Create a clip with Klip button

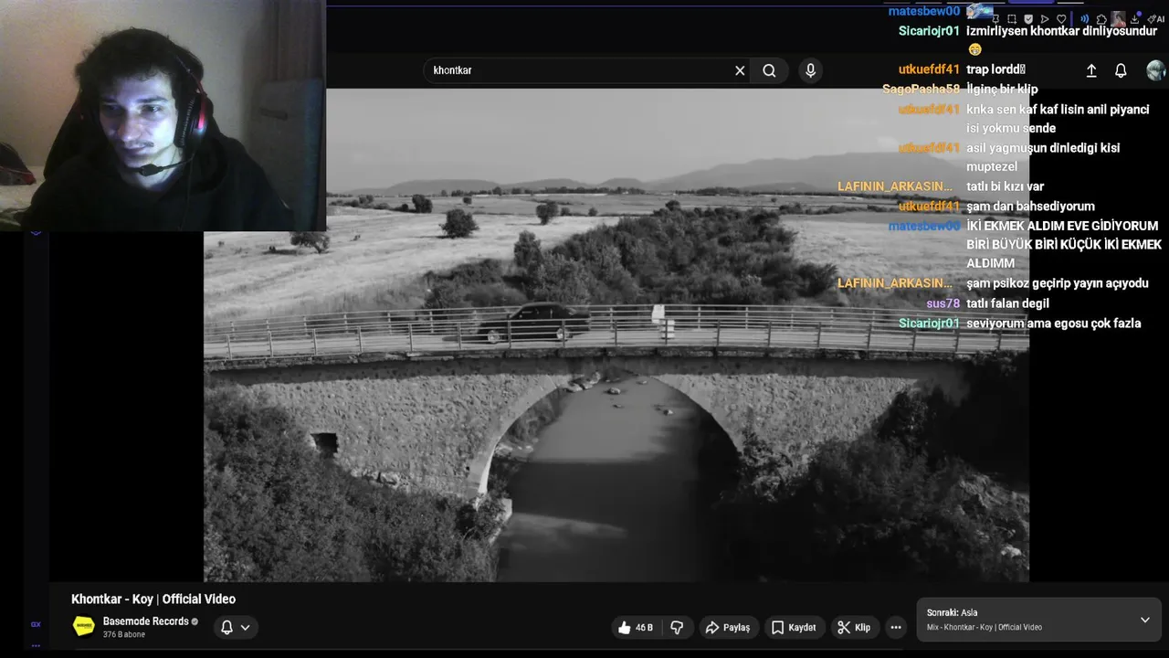coord(854,628)
